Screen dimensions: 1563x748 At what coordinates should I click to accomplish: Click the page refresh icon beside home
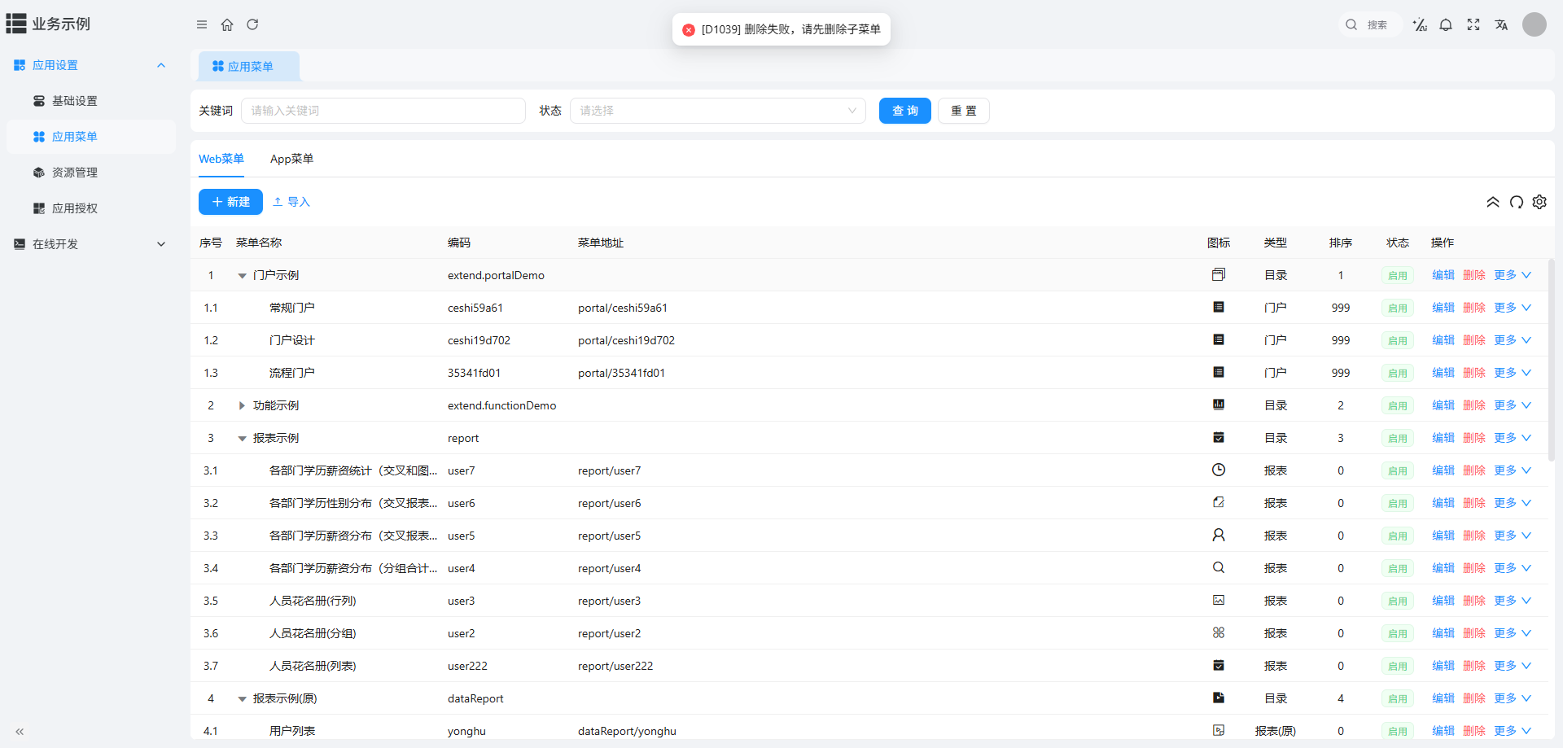pos(252,24)
